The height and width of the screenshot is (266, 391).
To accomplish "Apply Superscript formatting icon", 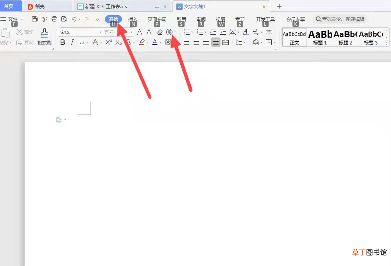I will [108, 42].
